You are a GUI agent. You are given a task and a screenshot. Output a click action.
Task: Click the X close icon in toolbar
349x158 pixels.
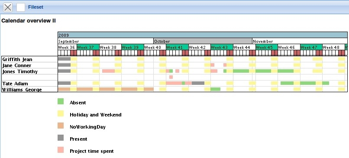(x=8, y=7)
